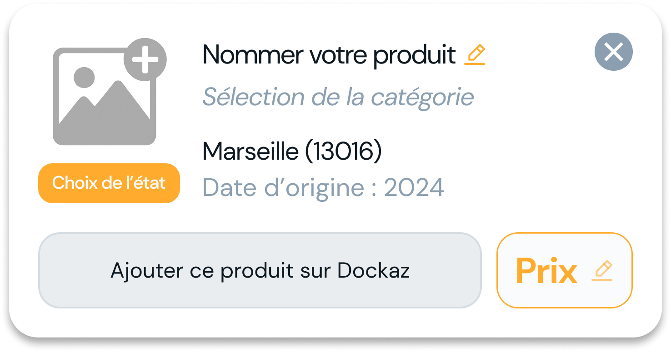Select the word 'catégorie' in italic text
This screenshot has width=671, height=352.
(422, 98)
